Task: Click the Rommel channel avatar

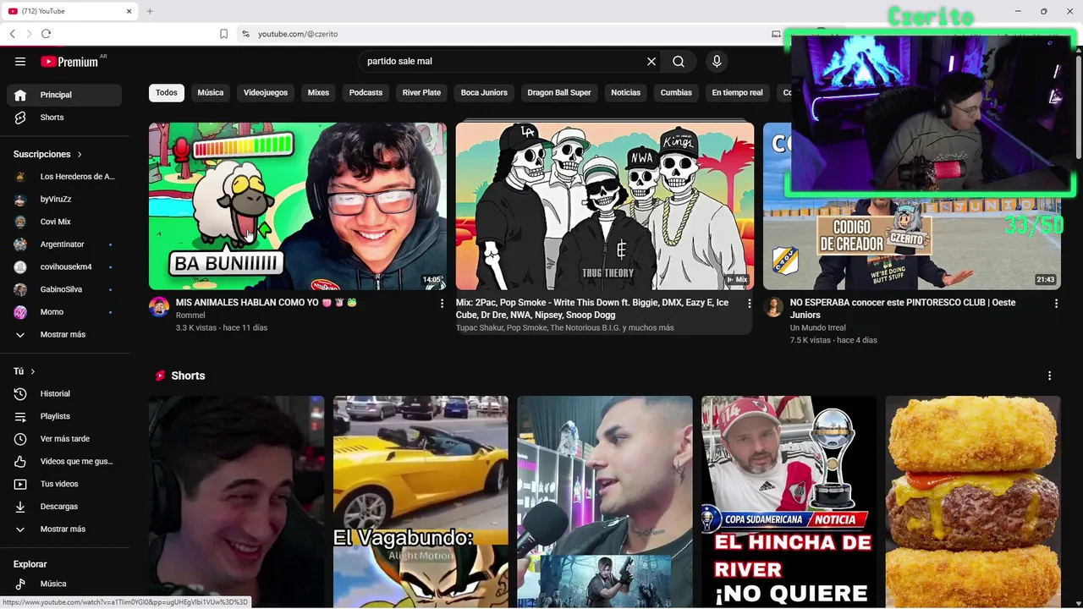Action: [x=159, y=307]
